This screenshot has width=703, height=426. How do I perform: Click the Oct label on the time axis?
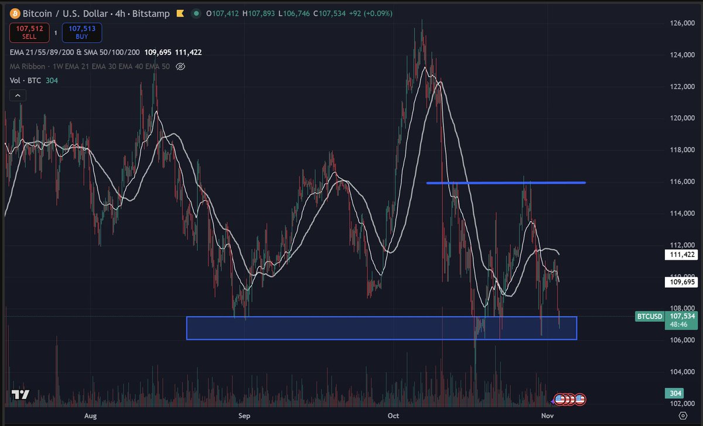point(393,415)
